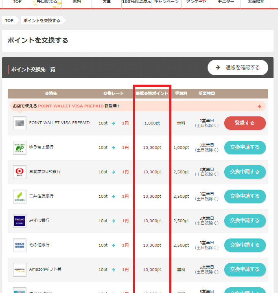
Task: Click the ポイント交換先一覧 section heading
Action: [33, 69]
